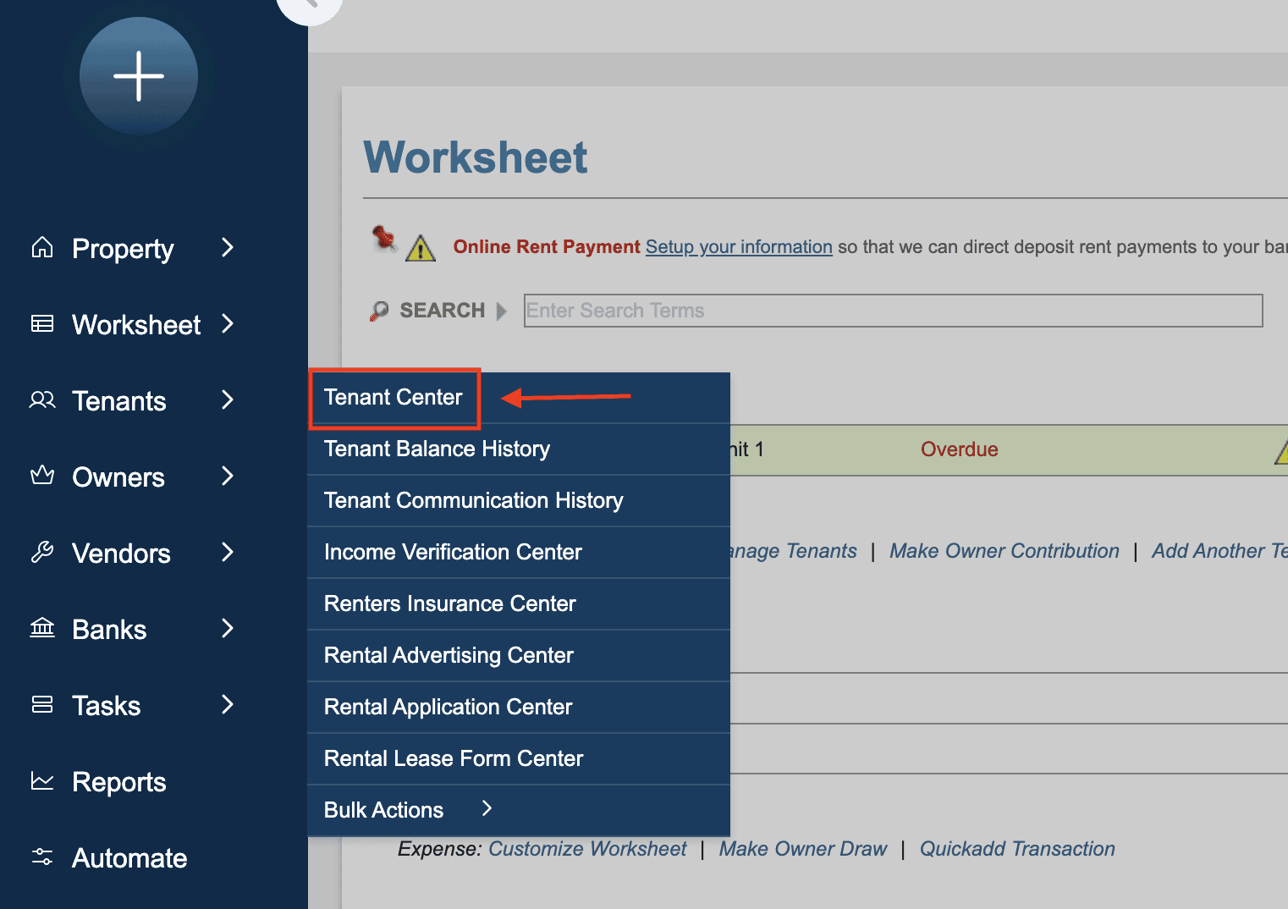The image size is (1288, 909).
Task: Click the Banks building icon
Action: tap(42, 628)
